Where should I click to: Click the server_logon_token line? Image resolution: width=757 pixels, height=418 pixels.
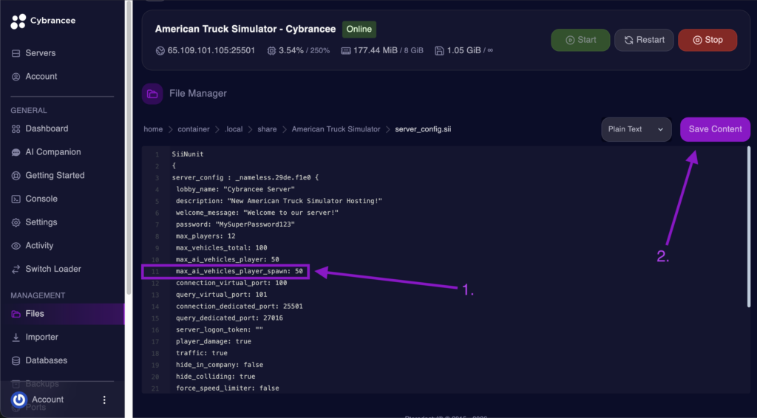219,330
